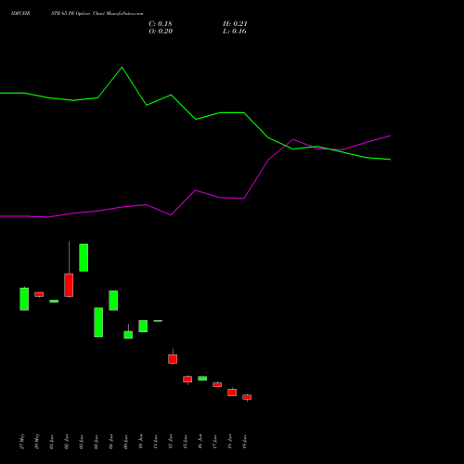The image size is (464, 464).
Task: Click the '08 Jun' date label
Action: pyautogui.click(x=111, y=442)
